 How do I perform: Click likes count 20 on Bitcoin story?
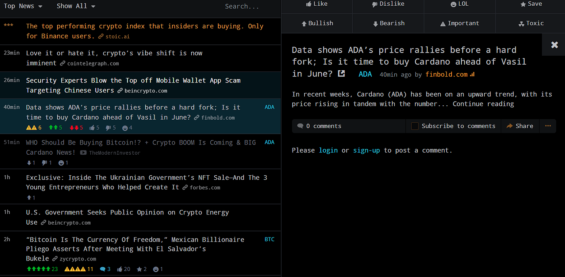pyautogui.click(x=123, y=269)
